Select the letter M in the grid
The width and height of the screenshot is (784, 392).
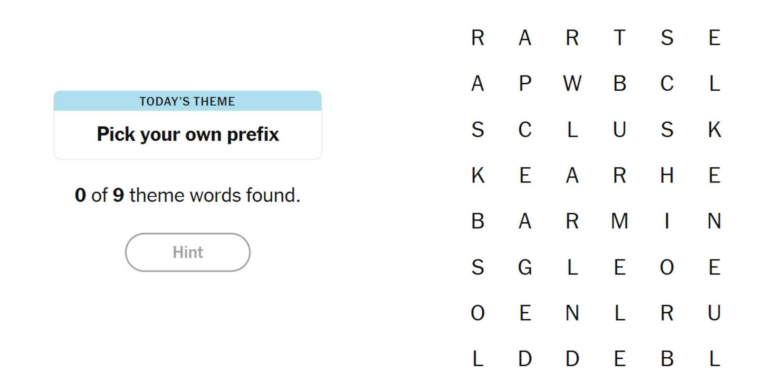point(619,221)
